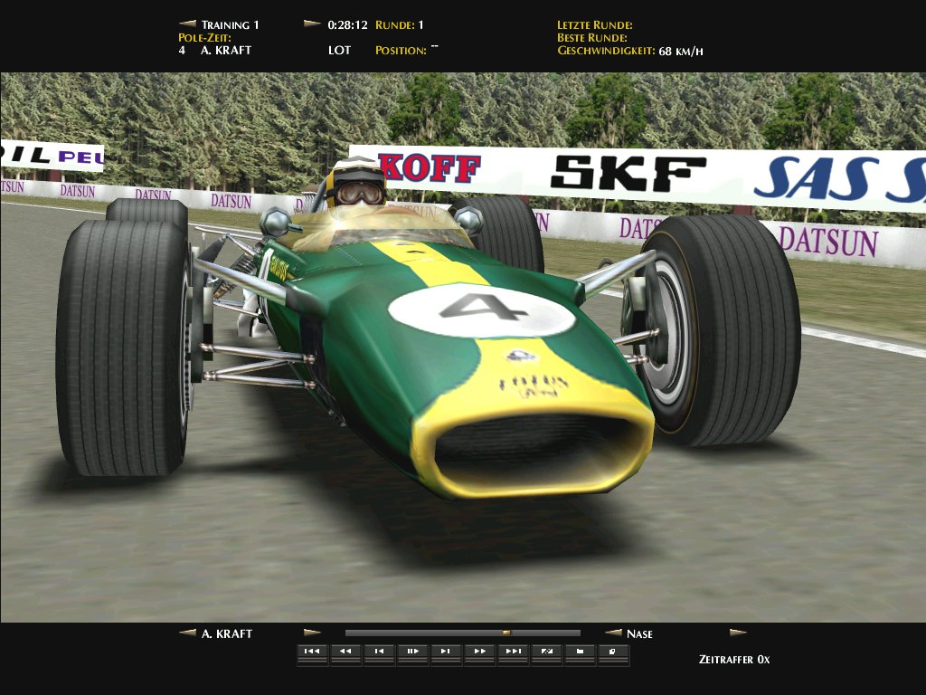Viewport: 926px width, 695px height.
Task: Select next driver after A. Kraft
Action: [312, 633]
